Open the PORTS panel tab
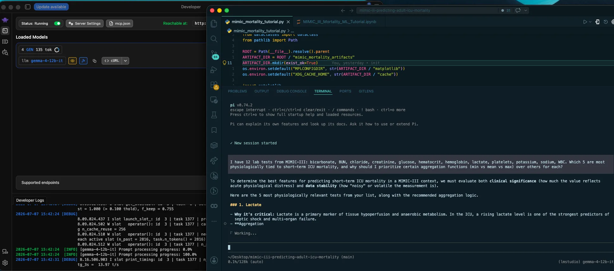The width and height of the screenshot is (614, 271). click(345, 91)
